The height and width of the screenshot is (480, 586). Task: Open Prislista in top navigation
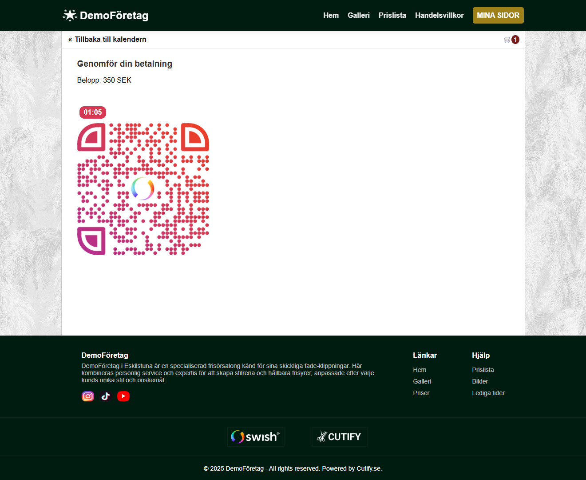coord(392,15)
